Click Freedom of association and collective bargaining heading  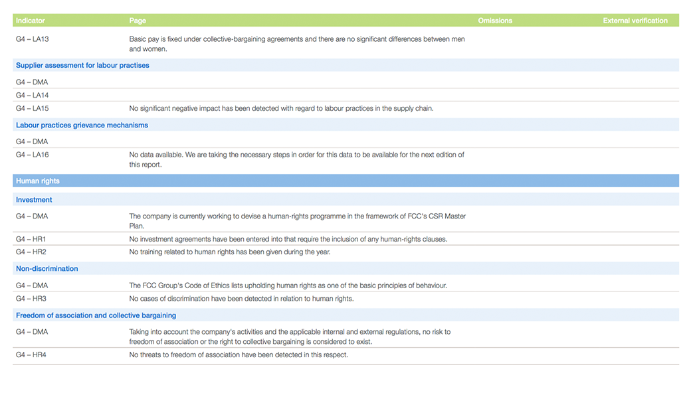coord(96,316)
